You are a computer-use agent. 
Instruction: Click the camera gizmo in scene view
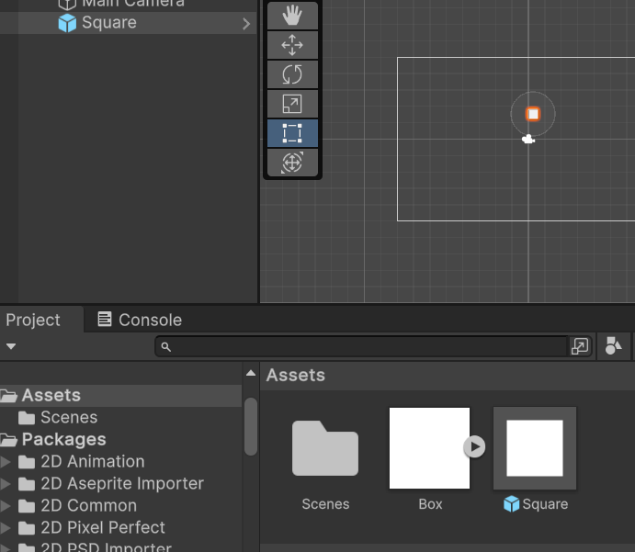pyautogui.click(x=528, y=140)
